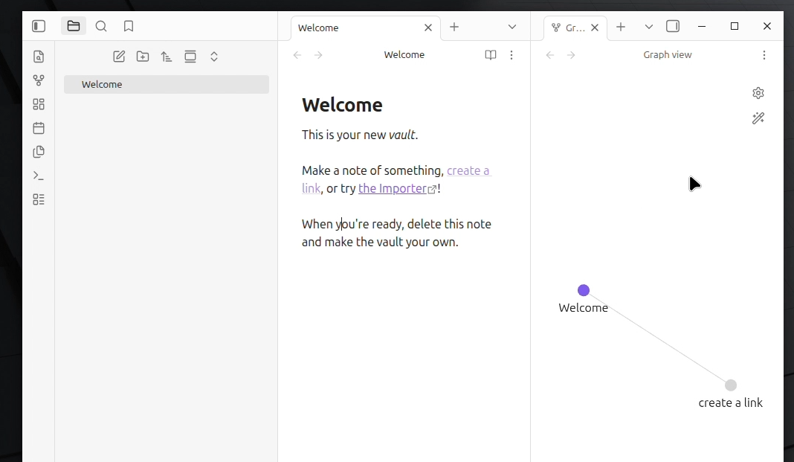The width and height of the screenshot is (794, 462).
Task: Open the quick switcher icon in ribbon
Action: (x=39, y=57)
